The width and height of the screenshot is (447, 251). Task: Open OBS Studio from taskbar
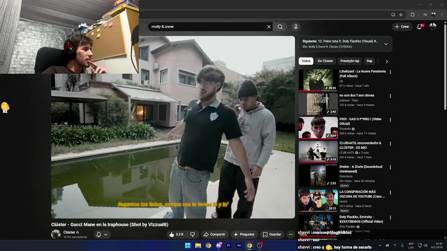(259, 245)
